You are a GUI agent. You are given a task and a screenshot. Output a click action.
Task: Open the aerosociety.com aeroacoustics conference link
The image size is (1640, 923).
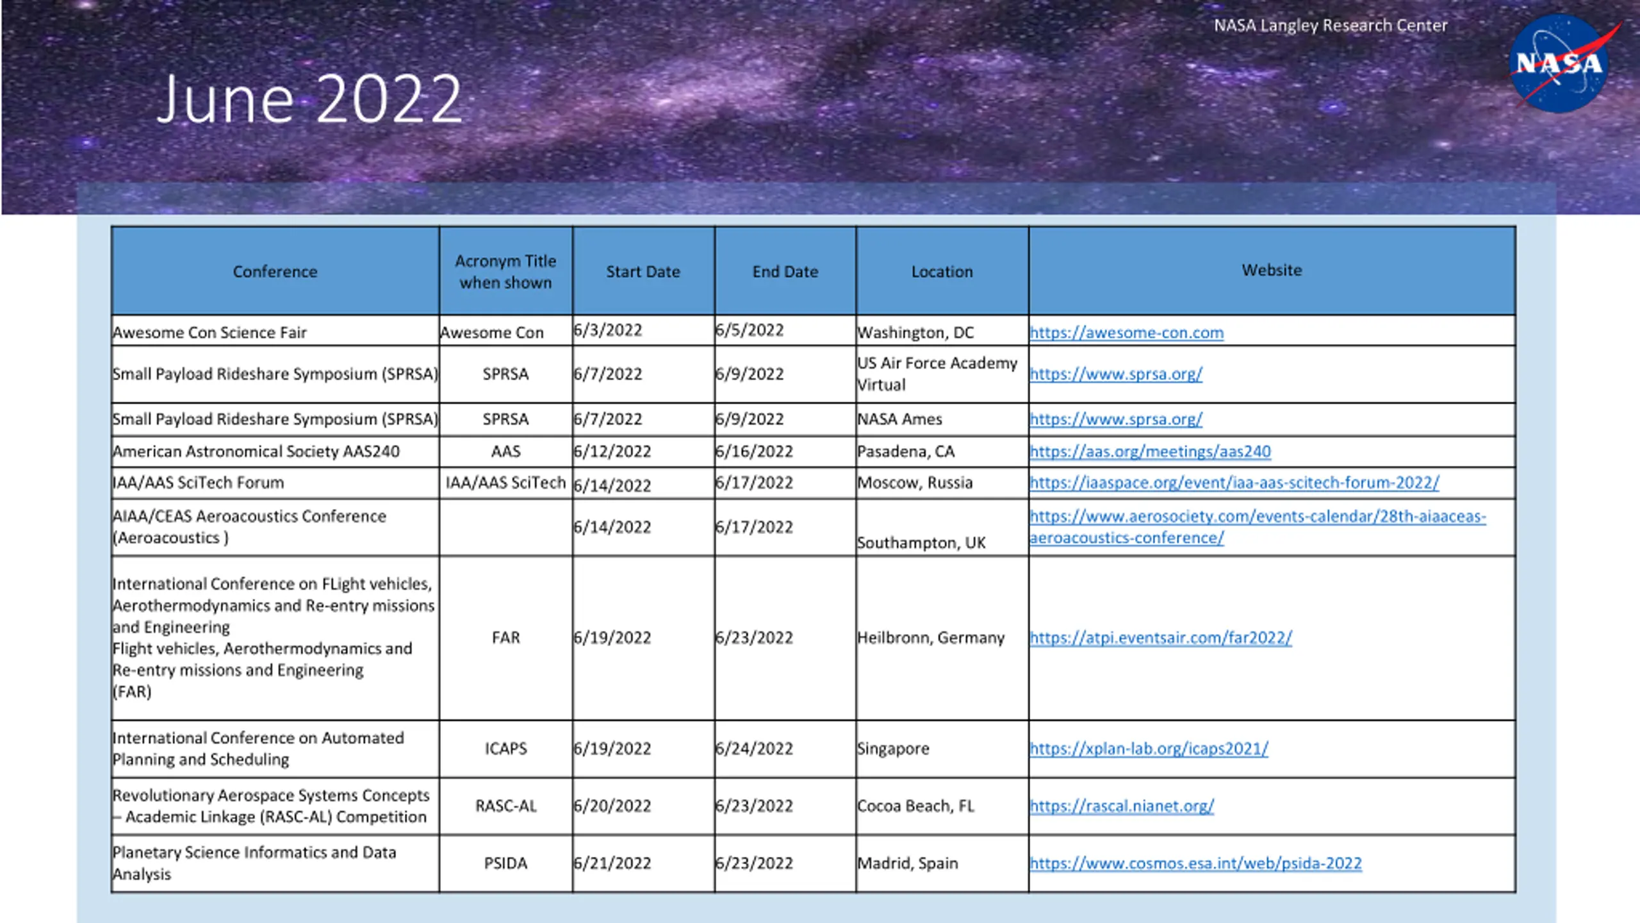(x=1258, y=527)
